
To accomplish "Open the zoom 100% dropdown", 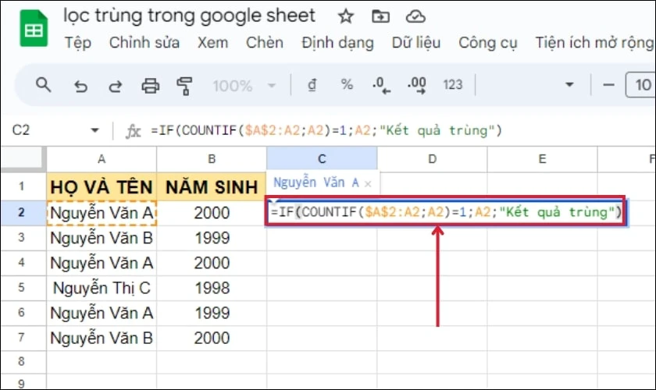I will (x=244, y=86).
